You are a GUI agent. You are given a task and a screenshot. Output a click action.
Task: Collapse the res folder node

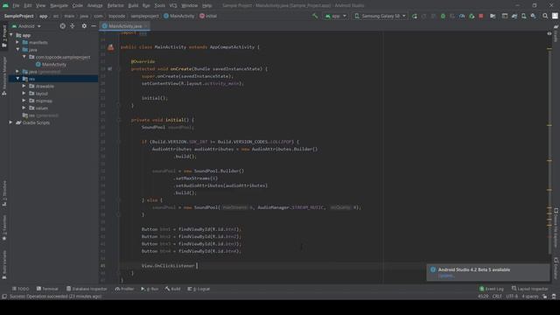(x=17, y=79)
